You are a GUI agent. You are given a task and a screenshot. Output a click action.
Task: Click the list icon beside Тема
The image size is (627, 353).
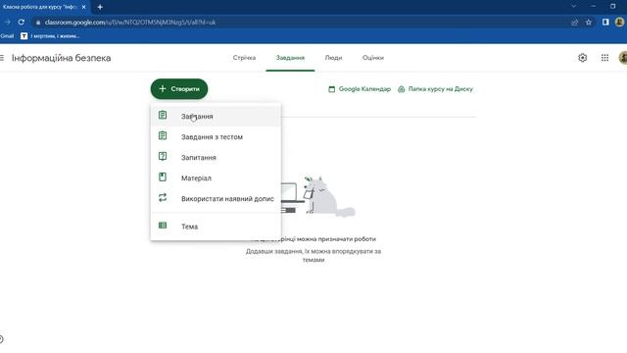[163, 226]
